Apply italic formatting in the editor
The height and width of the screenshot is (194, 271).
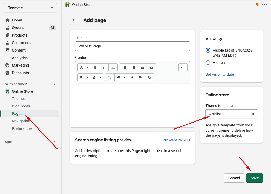point(104,67)
